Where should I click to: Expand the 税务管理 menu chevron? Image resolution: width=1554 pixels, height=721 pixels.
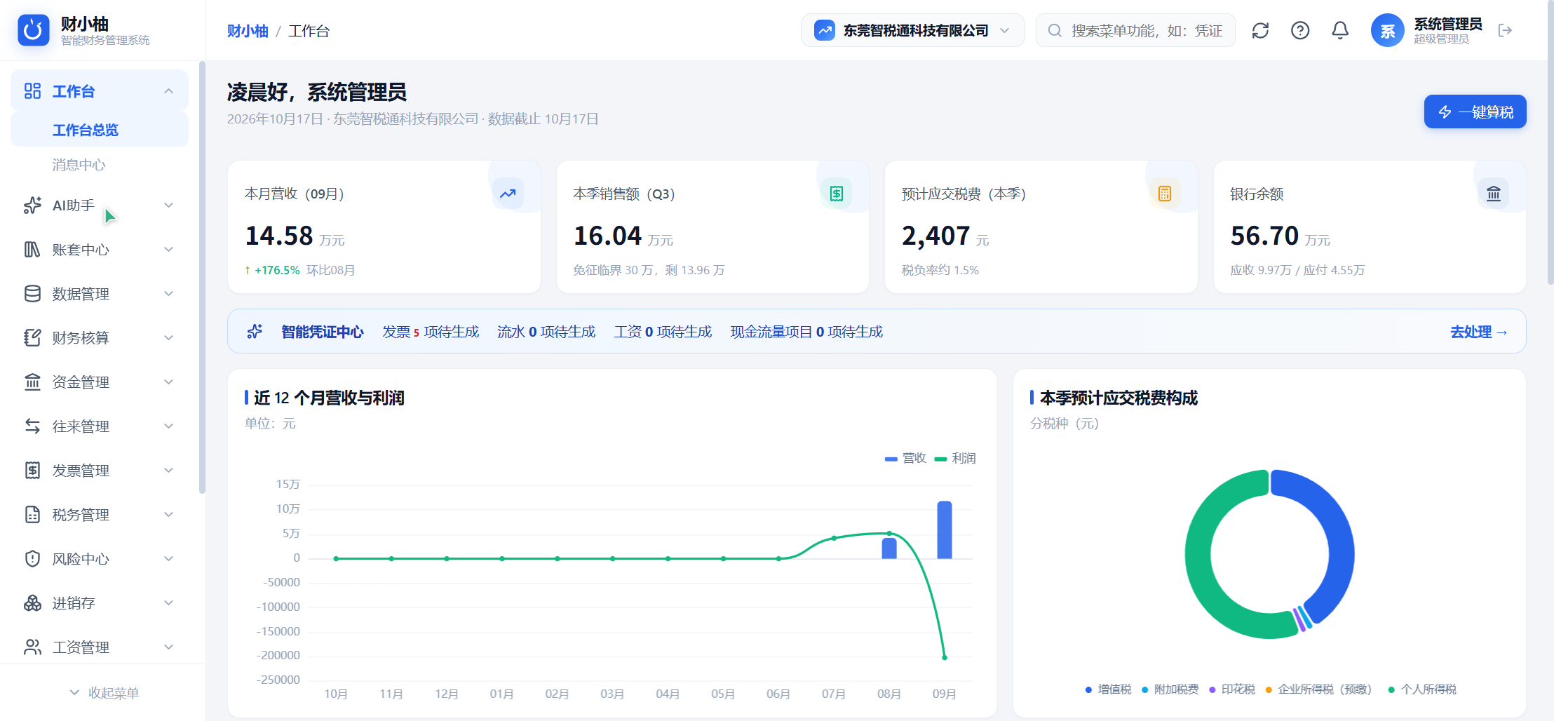(x=168, y=515)
